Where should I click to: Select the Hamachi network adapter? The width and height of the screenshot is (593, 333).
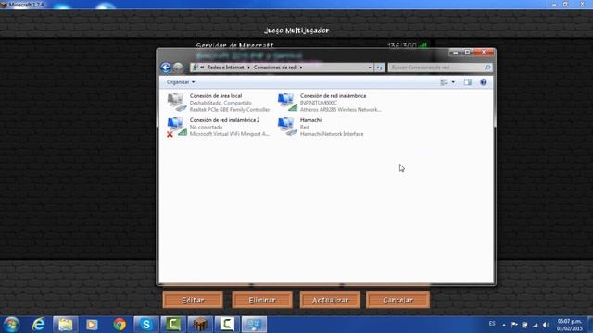pyautogui.click(x=321, y=127)
